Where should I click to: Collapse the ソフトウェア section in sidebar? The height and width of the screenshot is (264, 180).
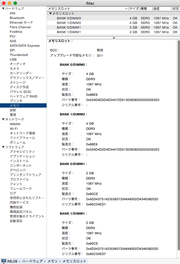[3, 147]
